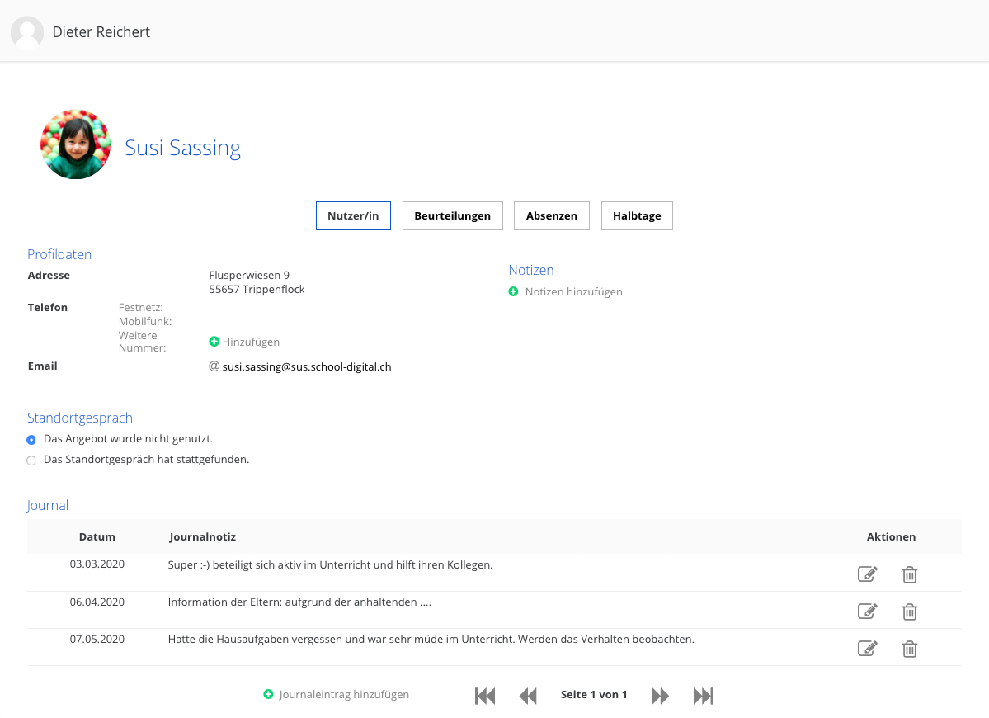989x718 pixels.
Task: Select the Nutzer/in tab
Action: 353,215
